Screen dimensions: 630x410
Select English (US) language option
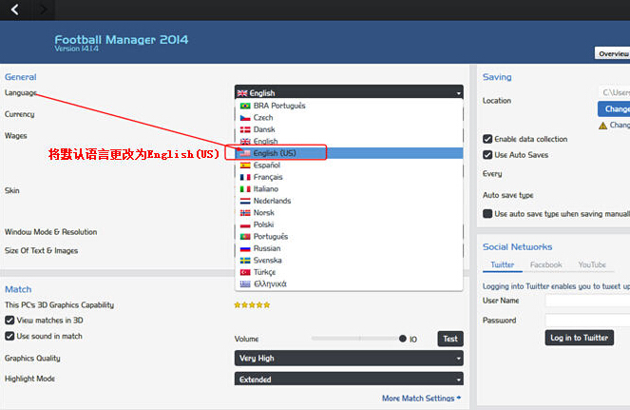[x=349, y=153]
